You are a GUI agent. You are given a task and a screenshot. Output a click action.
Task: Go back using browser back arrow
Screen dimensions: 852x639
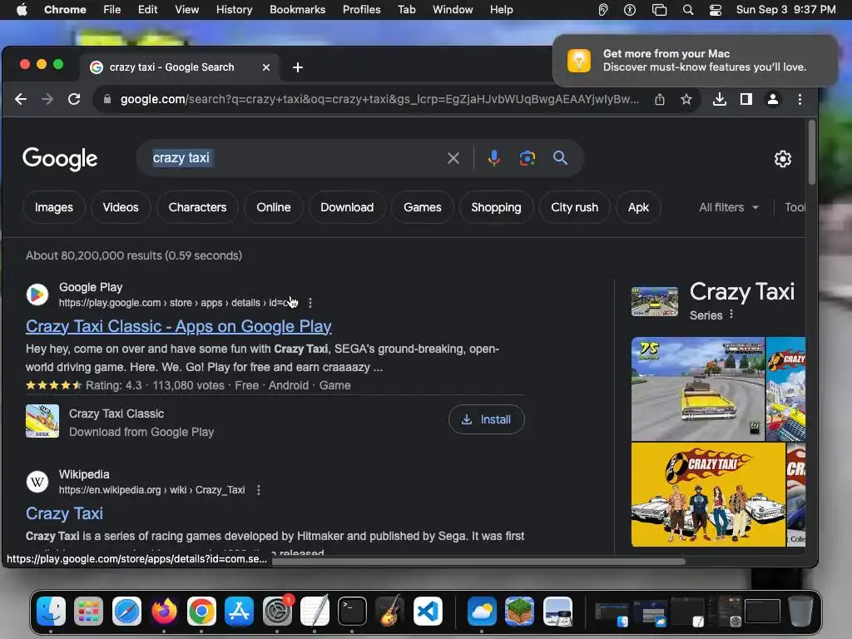(21, 99)
